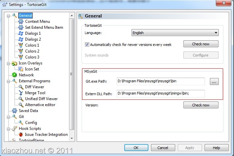Click the External Programs wrench icon

coord(15,81)
